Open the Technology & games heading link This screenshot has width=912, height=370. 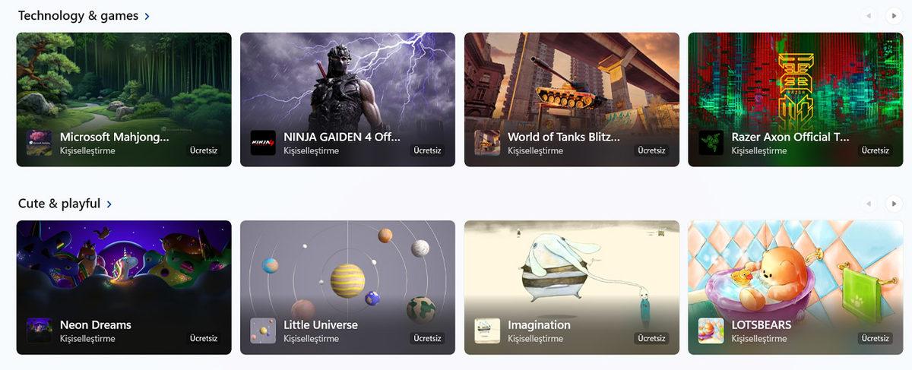(x=78, y=15)
